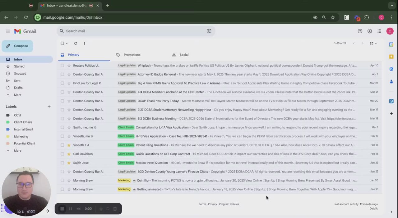Open the Starred folder
398x218 pixels.
pyautogui.click(x=19, y=66)
